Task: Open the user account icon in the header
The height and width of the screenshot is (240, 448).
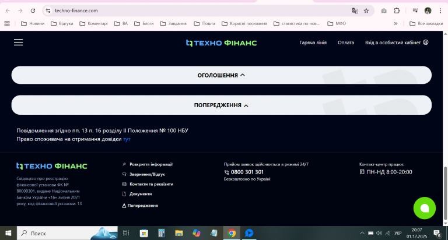Action: (x=425, y=43)
